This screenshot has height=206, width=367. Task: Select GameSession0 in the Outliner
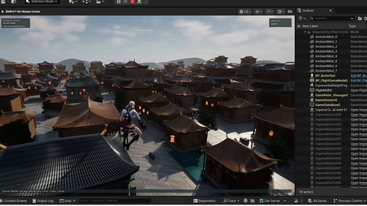pos(326,100)
